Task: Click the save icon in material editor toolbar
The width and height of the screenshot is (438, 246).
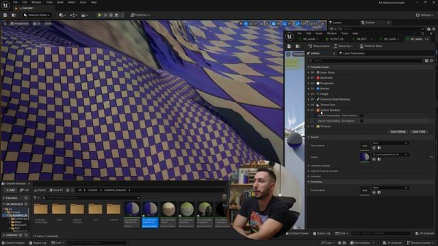Action: coord(289,46)
